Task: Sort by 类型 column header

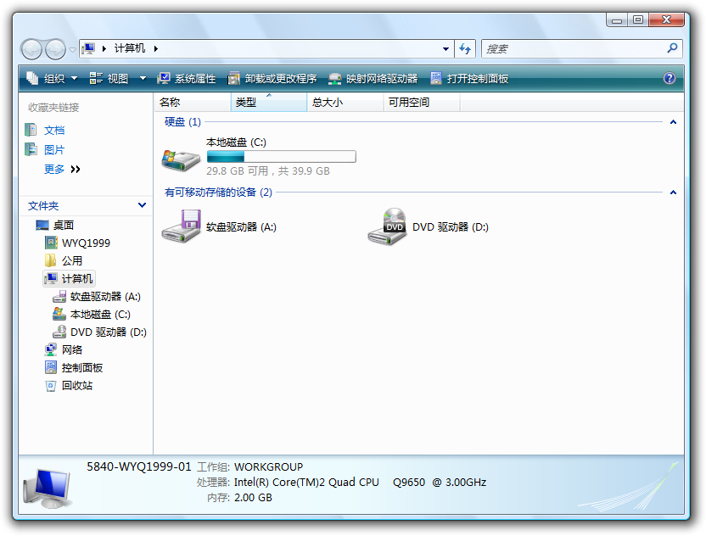Action: click(x=269, y=102)
